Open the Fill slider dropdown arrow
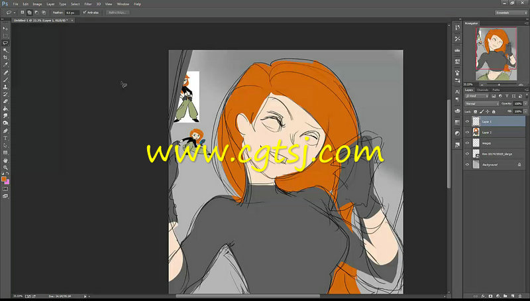This screenshot has height=301, width=530. [x=525, y=111]
